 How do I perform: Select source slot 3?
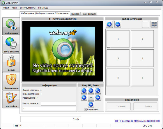118,58
